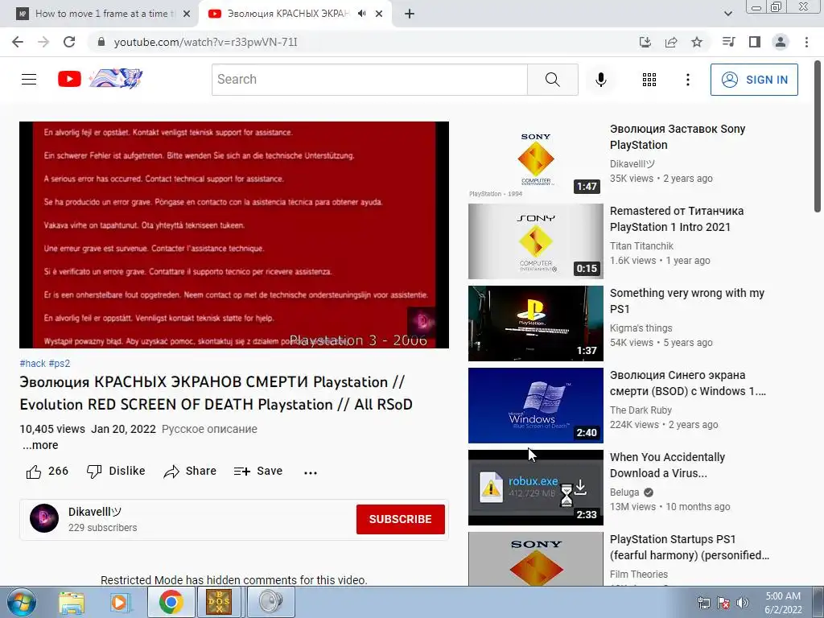Open the YouTube apps grid

[x=649, y=80]
